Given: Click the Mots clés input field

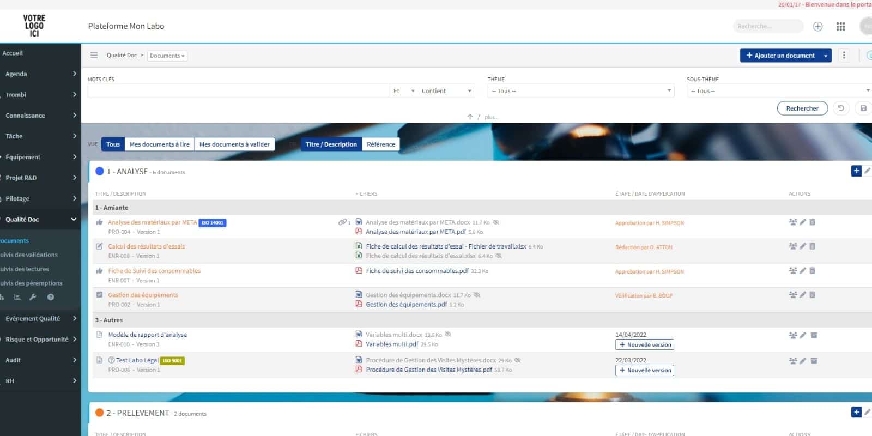Looking at the screenshot, I should point(238,91).
